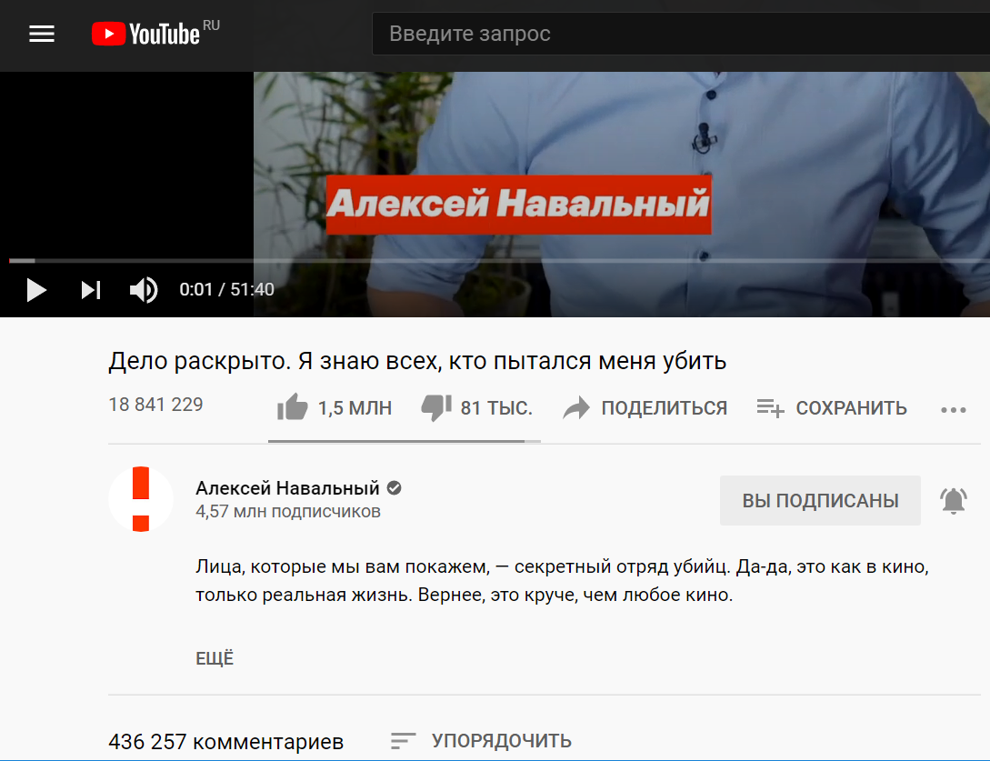
Task: Click the search field 'Введите запрос'
Action: tap(681, 34)
